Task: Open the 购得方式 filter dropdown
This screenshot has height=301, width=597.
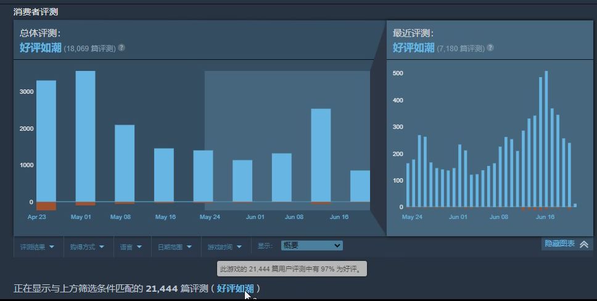Action: [88, 247]
